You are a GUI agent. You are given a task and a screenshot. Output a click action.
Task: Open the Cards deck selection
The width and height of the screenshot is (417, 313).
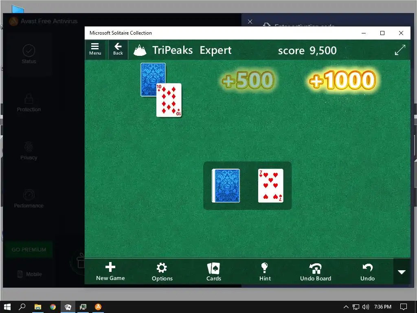tap(213, 271)
